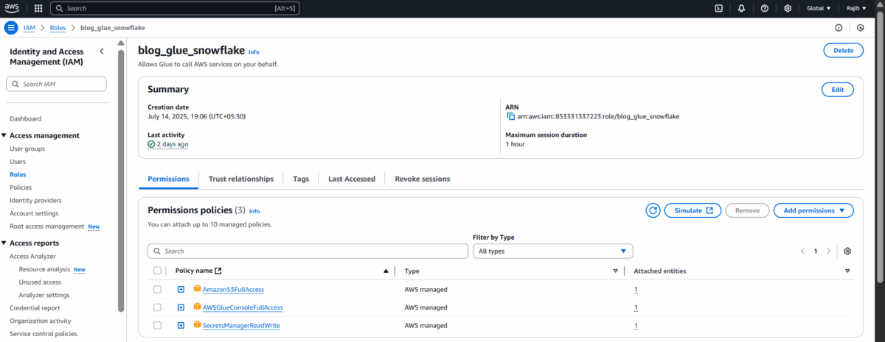The image size is (885, 342).
Task: Open Resource analysis in the sidebar
Action: [44, 269]
